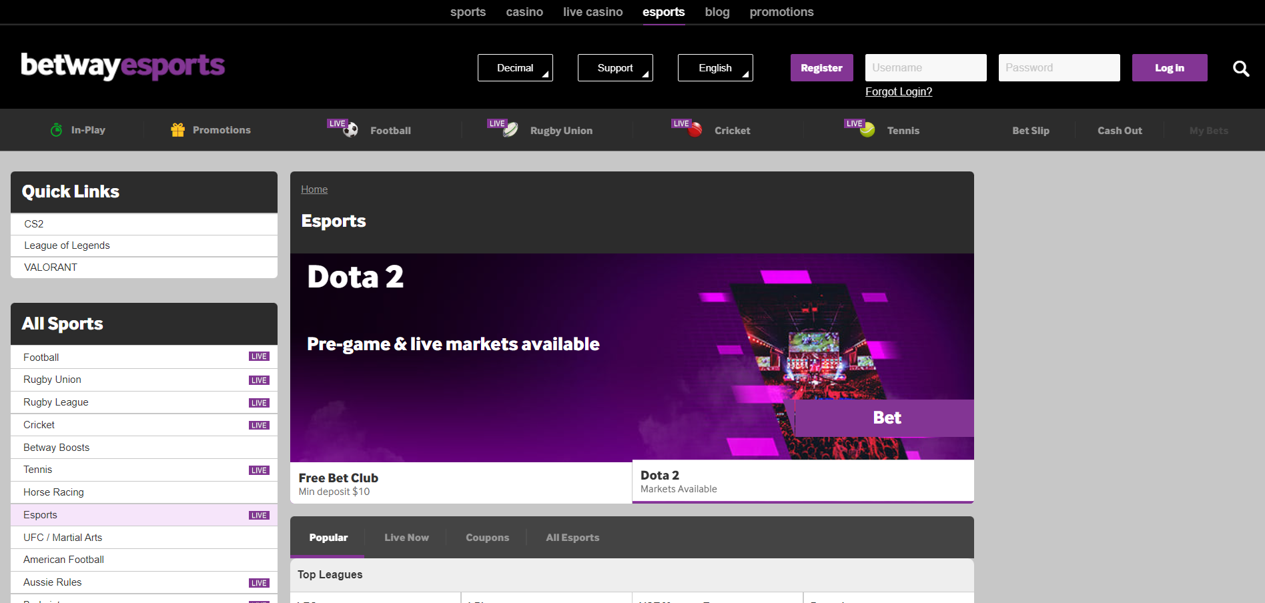Open the blog section
Image resolution: width=1265 pixels, height=603 pixels.
tap(717, 12)
